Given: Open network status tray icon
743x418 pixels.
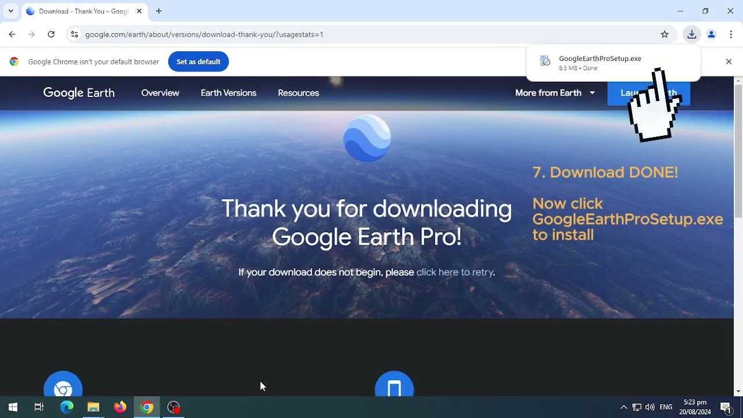Looking at the screenshot, I should tap(637, 408).
